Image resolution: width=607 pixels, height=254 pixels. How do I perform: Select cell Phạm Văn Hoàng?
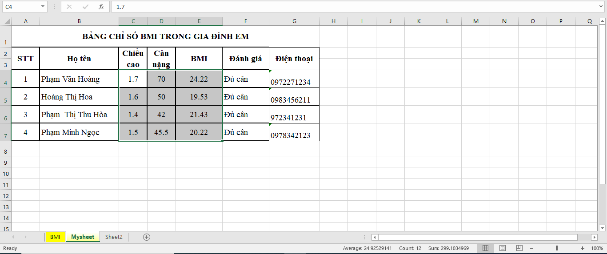[x=79, y=79]
